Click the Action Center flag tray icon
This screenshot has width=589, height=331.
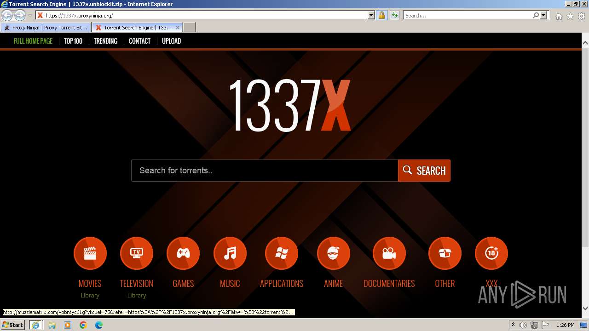click(545, 325)
